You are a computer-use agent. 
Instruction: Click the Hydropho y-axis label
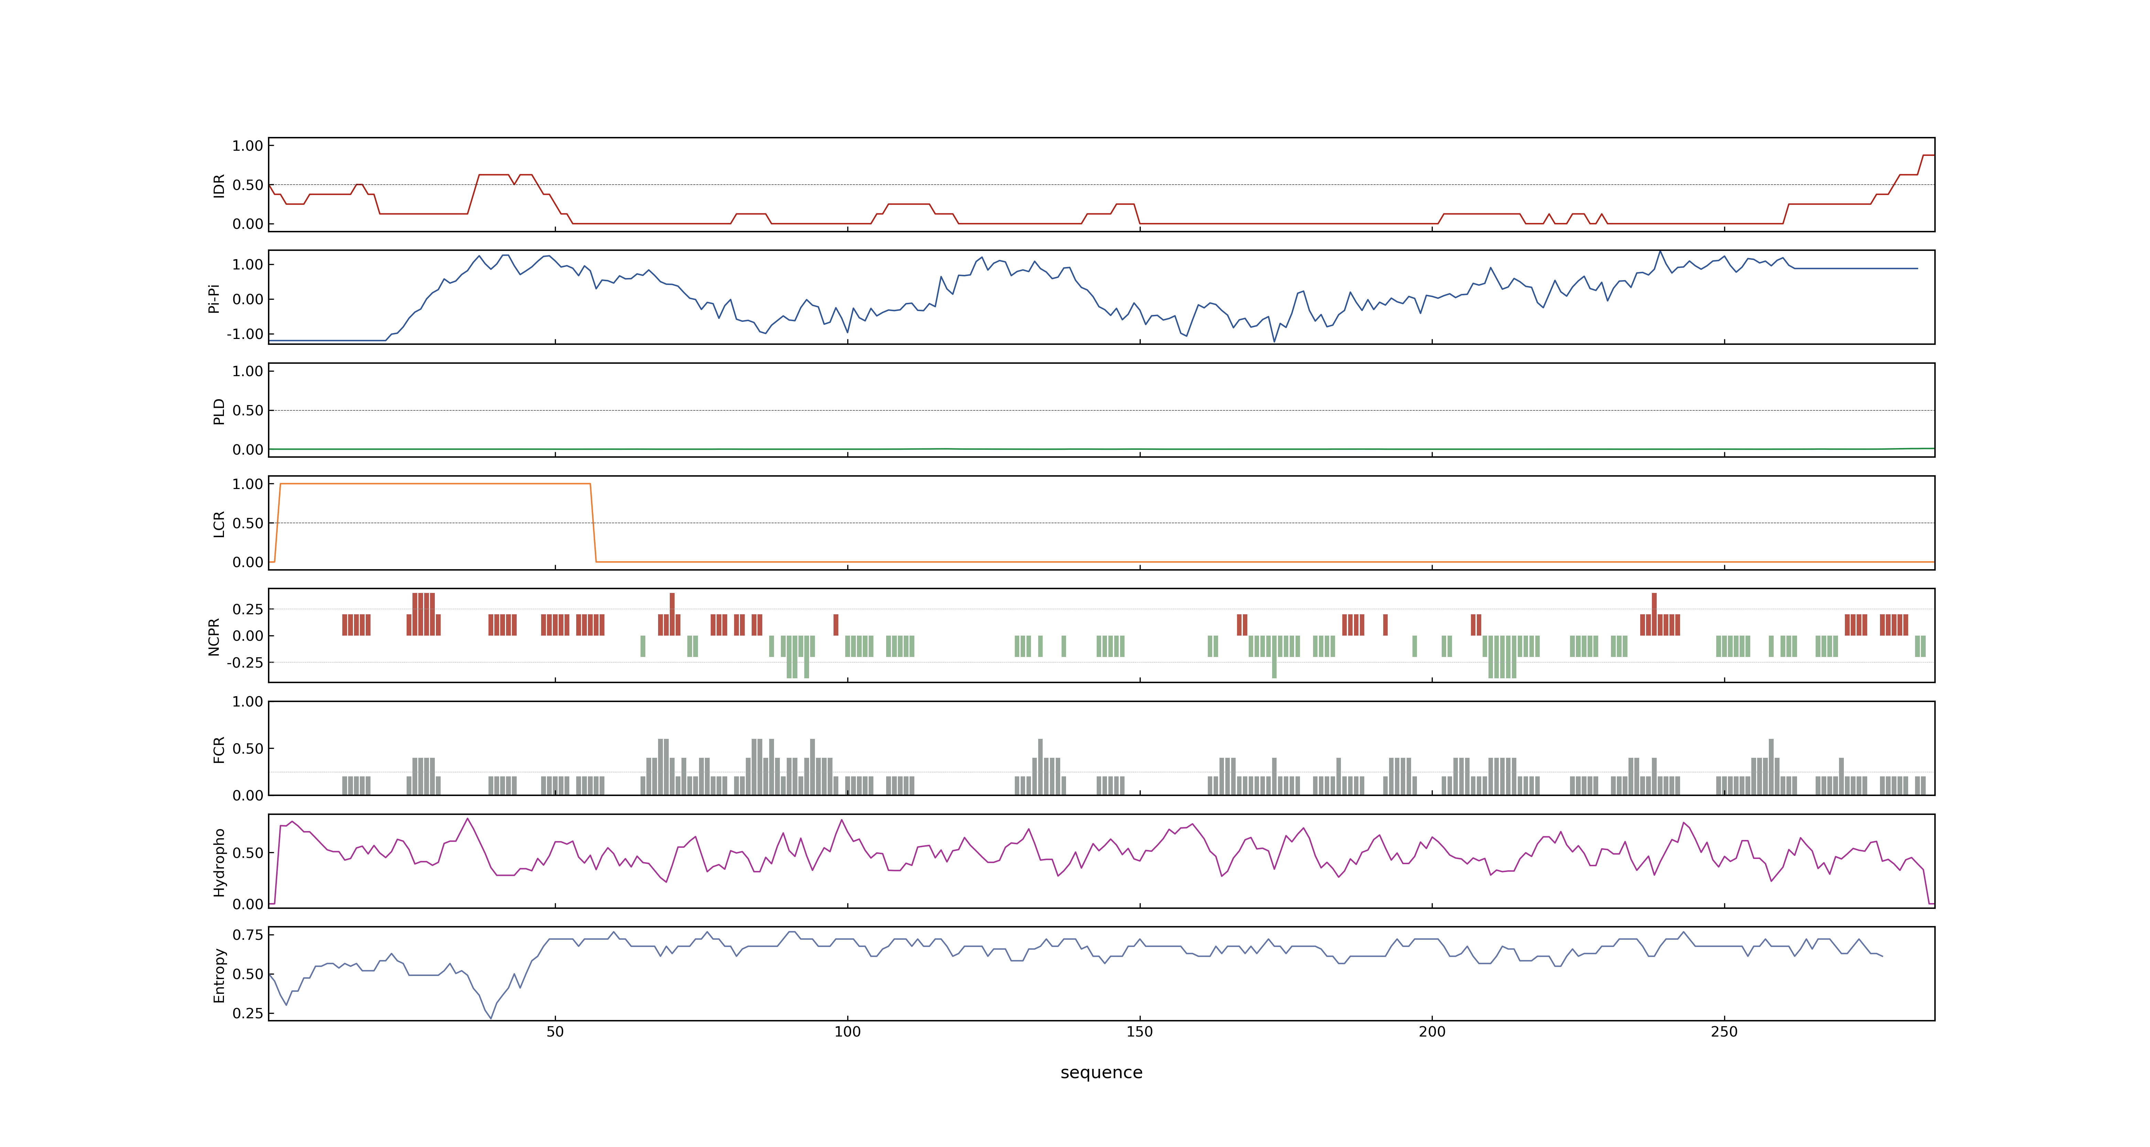coord(219,862)
